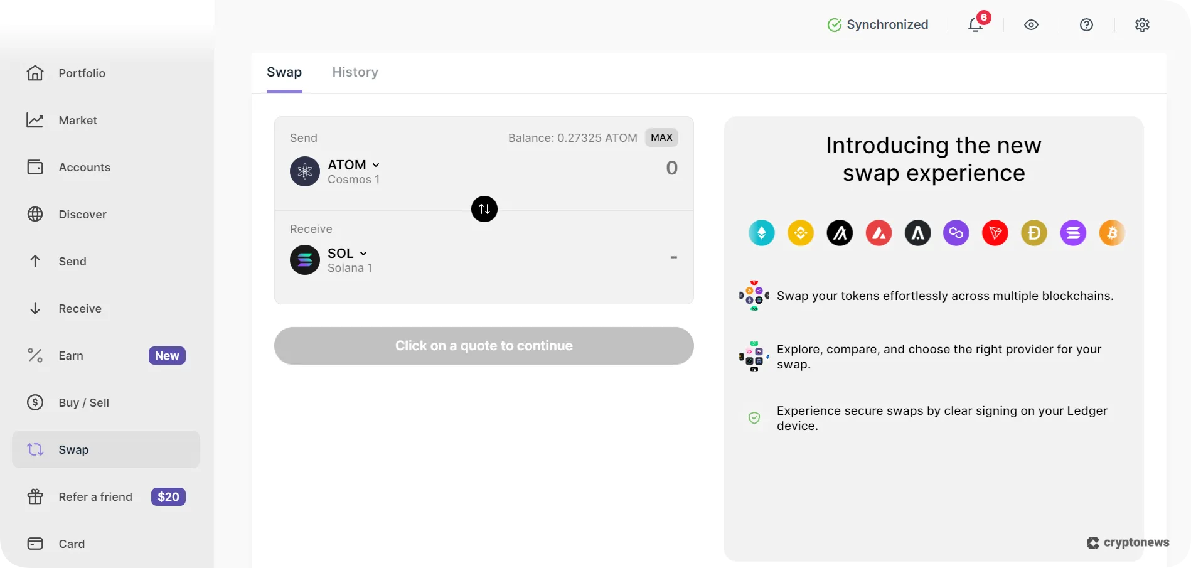This screenshot has height=568, width=1191.
Task: Open the Accounts page
Action: 84,167
